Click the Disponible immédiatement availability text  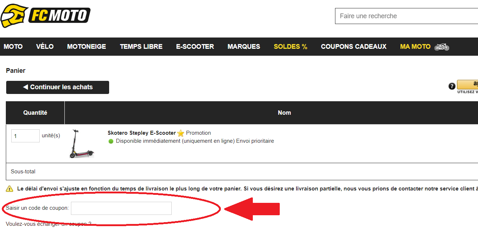[x=195, y=141]
